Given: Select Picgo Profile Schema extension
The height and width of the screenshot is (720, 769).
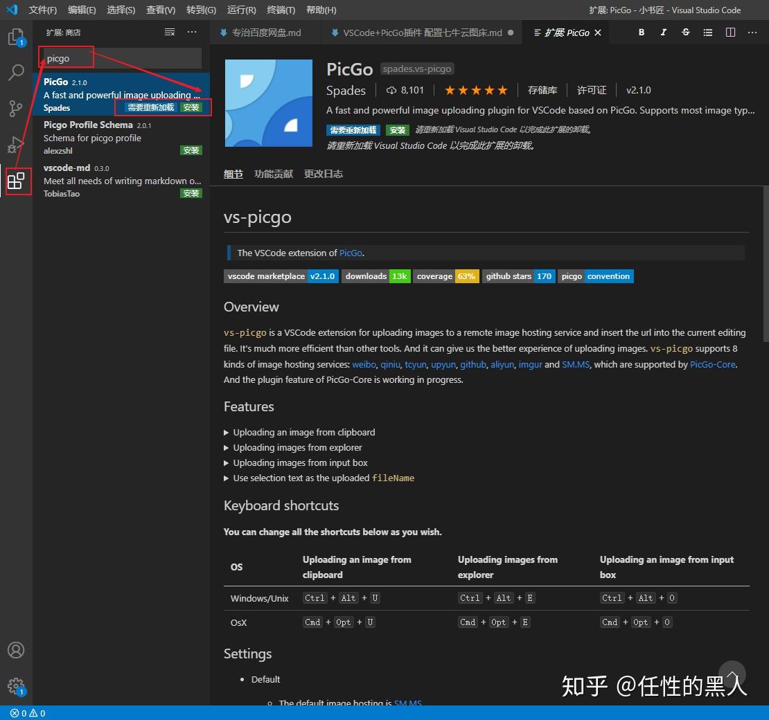Looking at the screenshot, I should [122, 137].
